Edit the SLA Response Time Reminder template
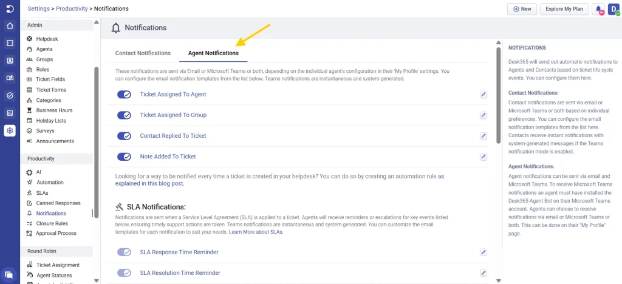 click(484, 252)
